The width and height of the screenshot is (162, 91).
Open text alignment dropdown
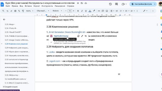pos(112,11)
